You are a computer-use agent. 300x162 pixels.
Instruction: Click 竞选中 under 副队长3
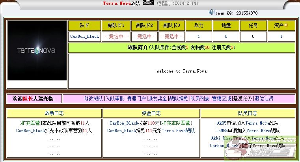[172, 36]
